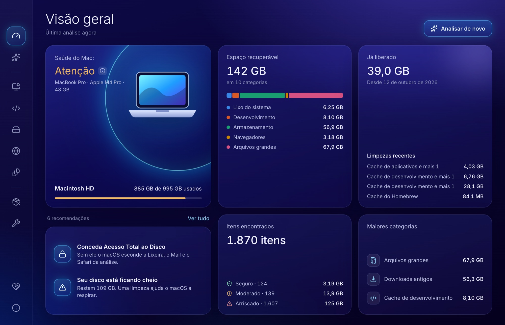This screenshot has width=505, height=325.
Task: Select the Navegadores category row
Action: pyautogui.click(x=285, y=137)
